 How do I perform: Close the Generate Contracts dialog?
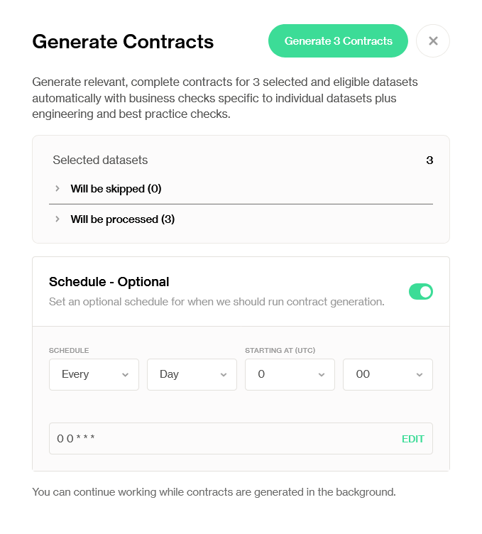433,41
